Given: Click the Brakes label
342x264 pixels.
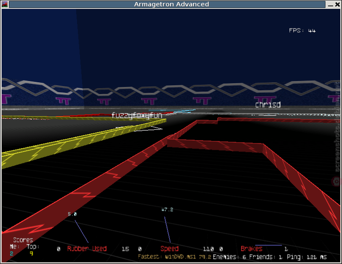Looking at the screenshot, I should tap(252, 249).
